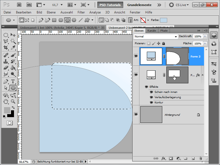This screenshot has height=165, width=220.
Task: Click the foreground color swatch
Action: tap(7, 110)
